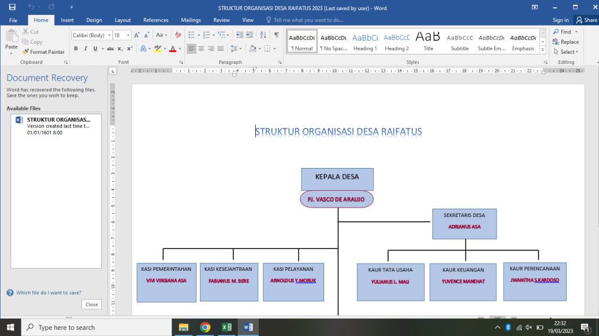Center-align the paragraph text

pyautogui.click(x=201, y=48)
